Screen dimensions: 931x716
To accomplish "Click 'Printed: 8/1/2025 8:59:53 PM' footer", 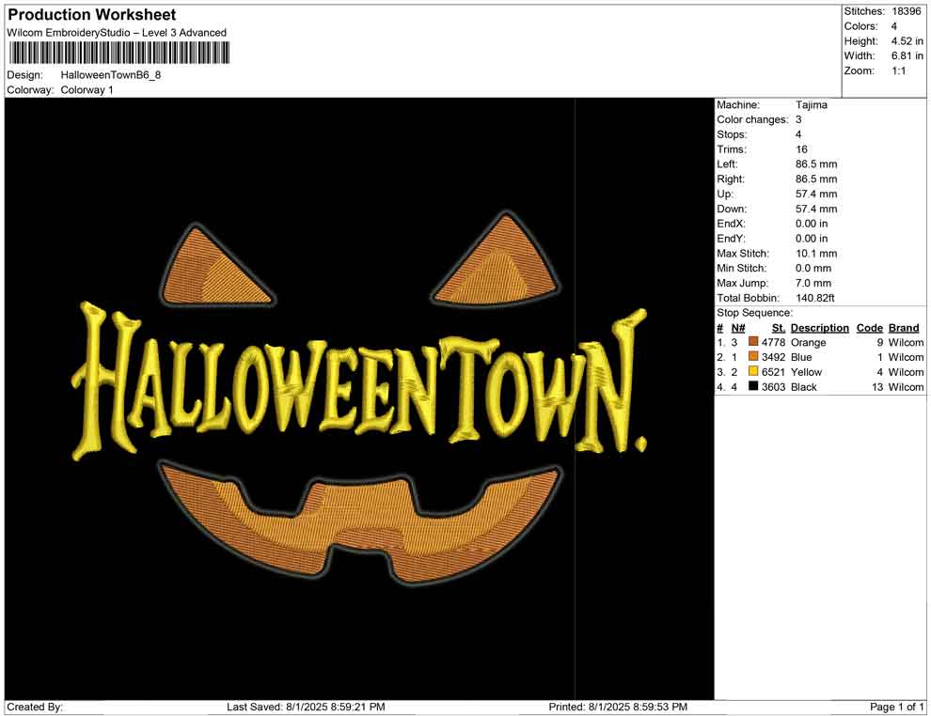I will point(618,707).
